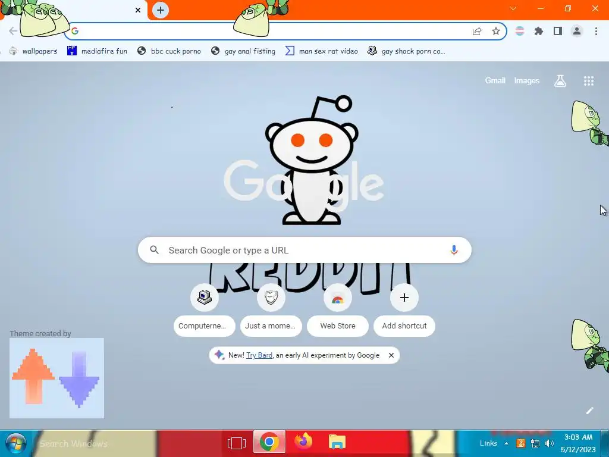This screenshot has height=457, width=609.
Task: Open the taskbar clock showing 3:03 AM
Action: tap(578, 443)
